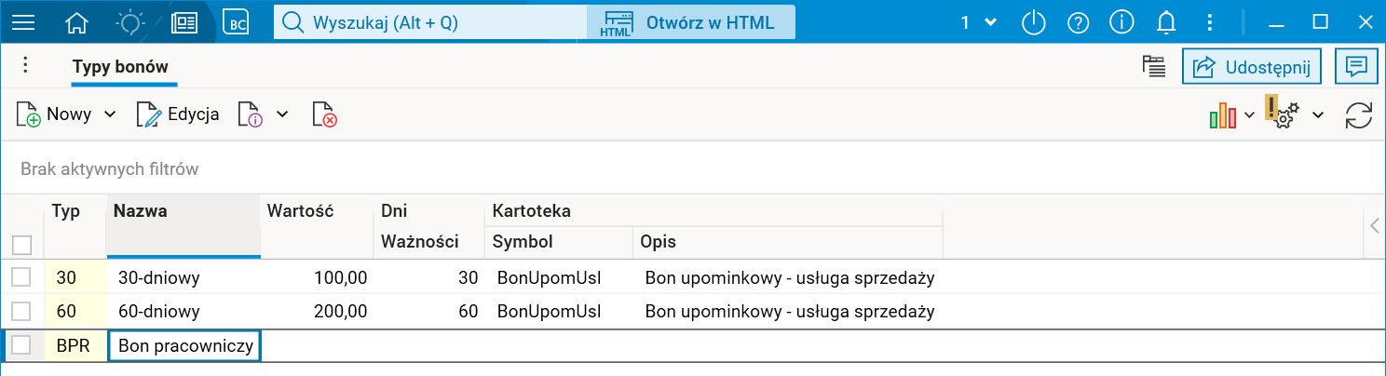This screenshot has height=376, width=1386.
Task: Open the help question mark icon
Action: pyautogui.click(x=1079, y=22)
